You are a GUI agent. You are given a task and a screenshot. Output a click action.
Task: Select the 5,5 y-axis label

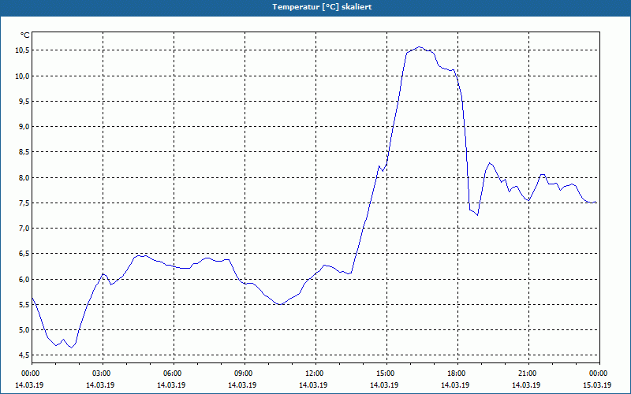point(24,305)
